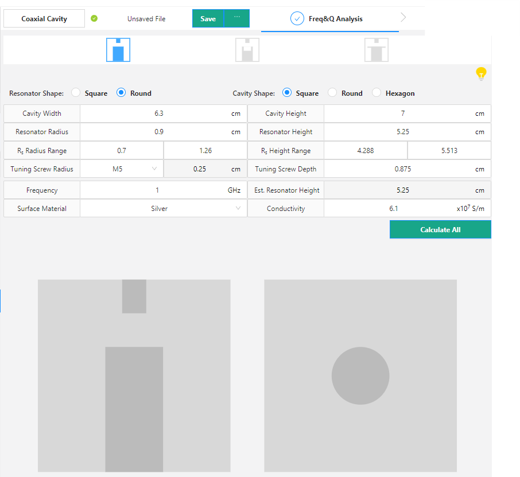This screenshot has width=520, height=477.
Task: Click the Rs Radius Range maximum 1.26
Action: tap(205, 150)
